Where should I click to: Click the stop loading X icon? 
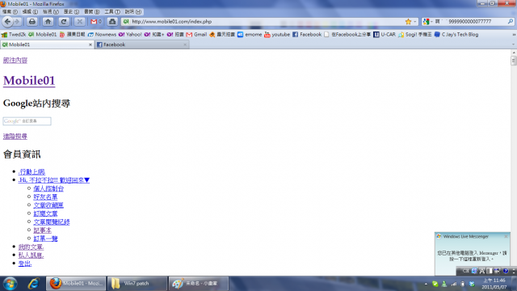click(x=79, y=22)
